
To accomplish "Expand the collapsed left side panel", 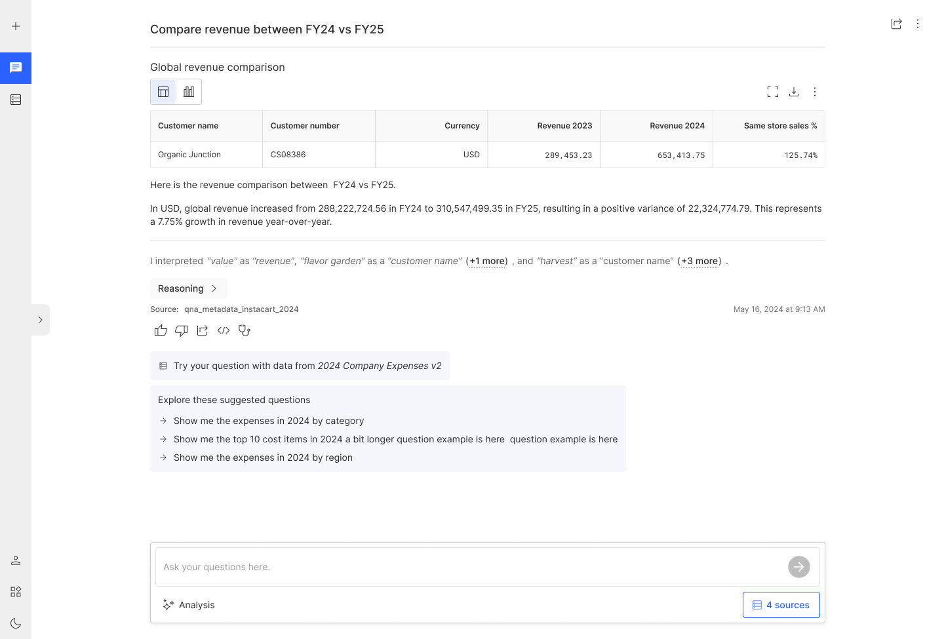I will 40,320.
